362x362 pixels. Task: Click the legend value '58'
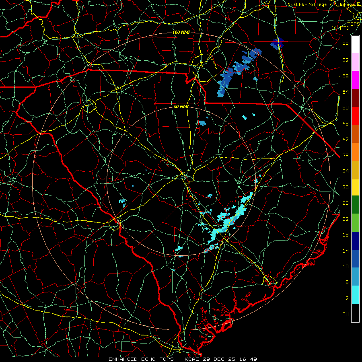346,76
